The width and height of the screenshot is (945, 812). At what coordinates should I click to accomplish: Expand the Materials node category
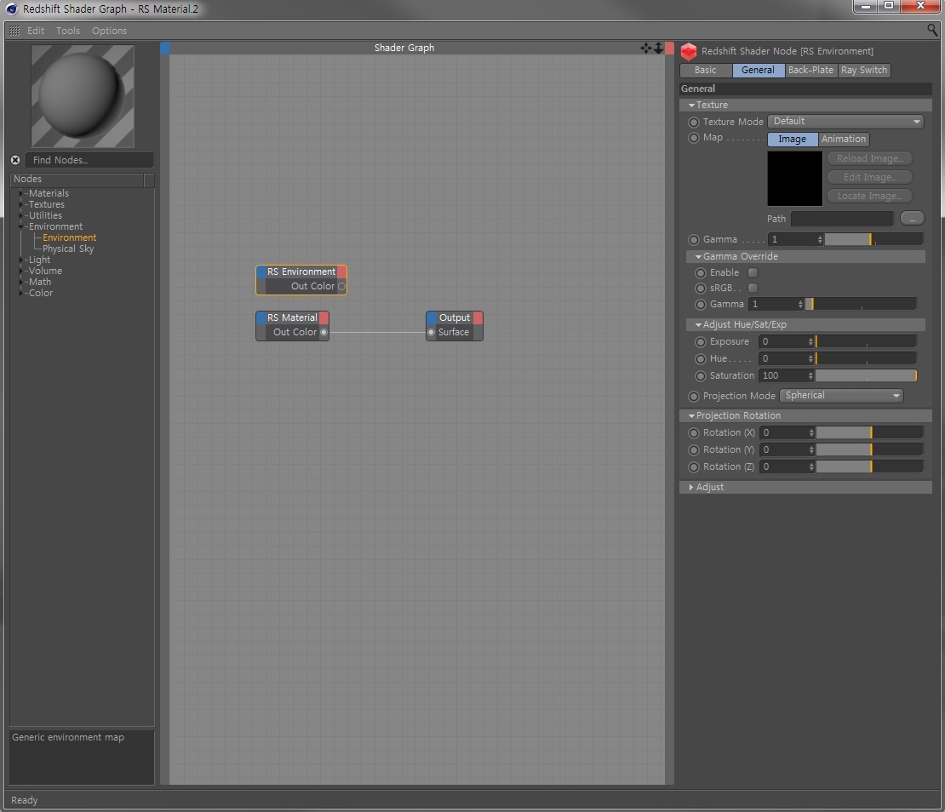click(21, 193)
